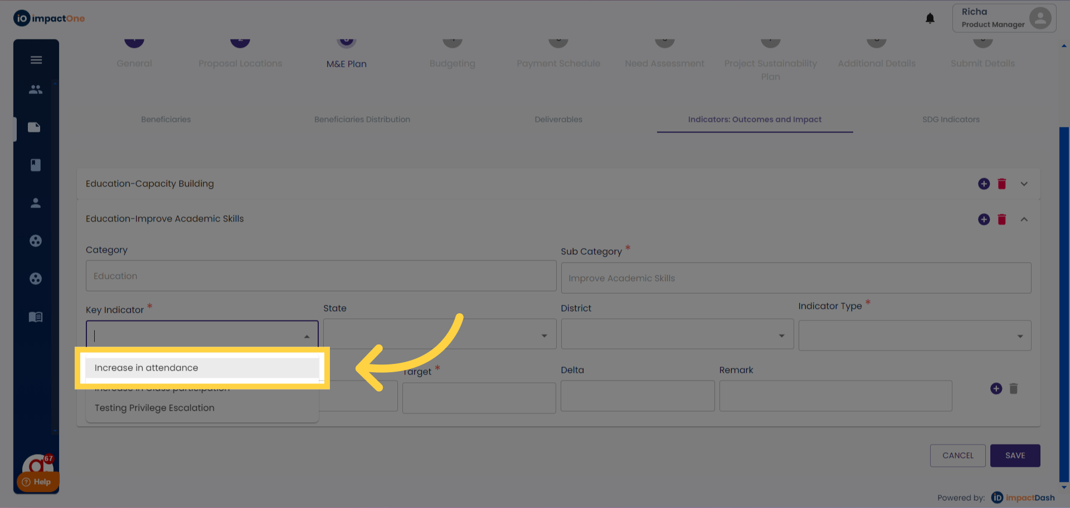
Task: Expand the Education-Capacity Building section
Action: [1024, 184]
